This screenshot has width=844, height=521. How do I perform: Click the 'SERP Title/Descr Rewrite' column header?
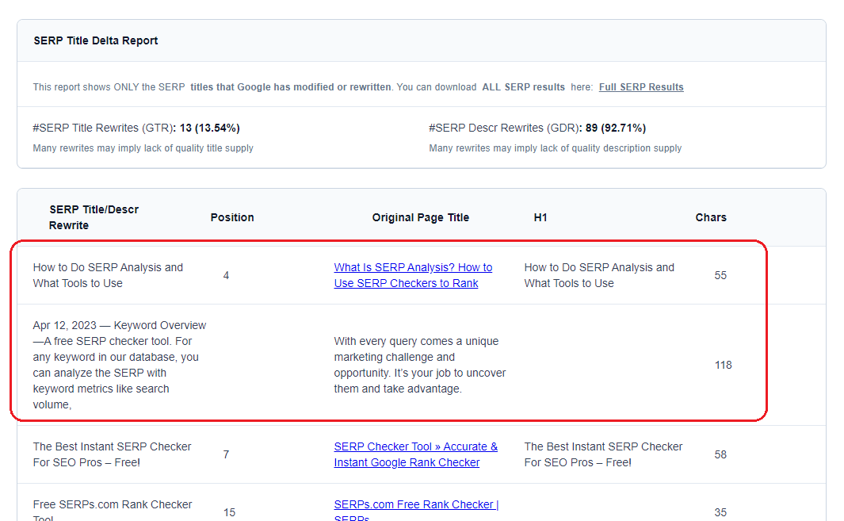coord(94,217)
